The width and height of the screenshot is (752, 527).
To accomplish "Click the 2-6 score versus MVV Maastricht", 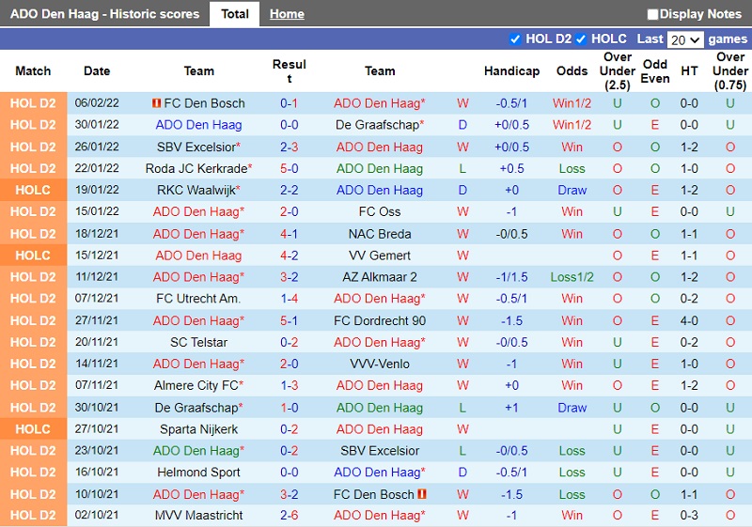I will [x=290, y=516].
